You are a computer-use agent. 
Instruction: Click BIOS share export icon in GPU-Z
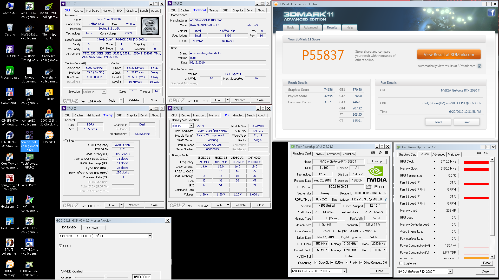[x=369, y=187]
